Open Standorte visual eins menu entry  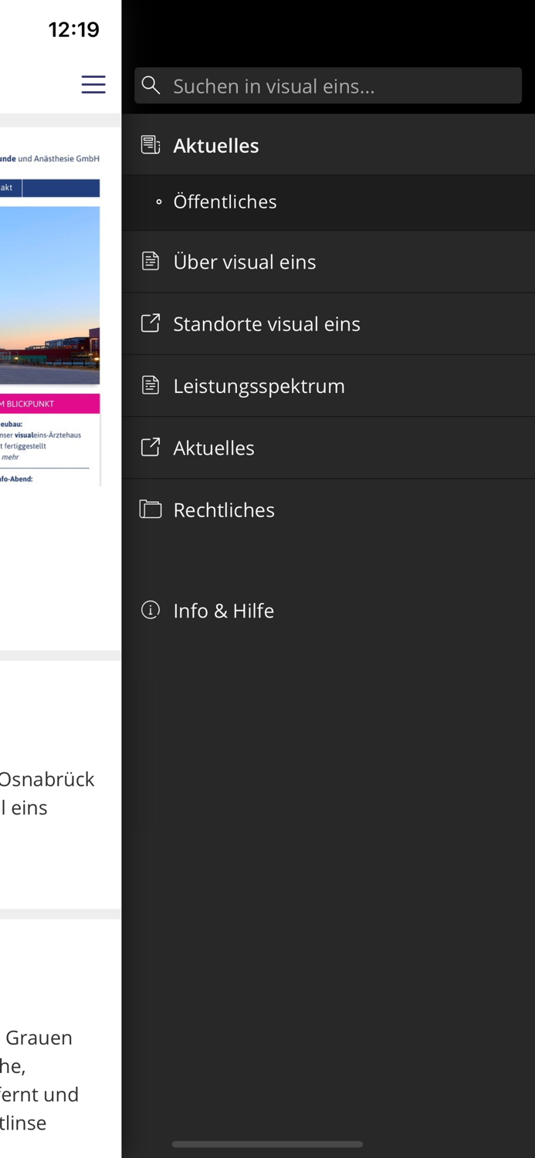pyautogui.click(x=266, y=323)
